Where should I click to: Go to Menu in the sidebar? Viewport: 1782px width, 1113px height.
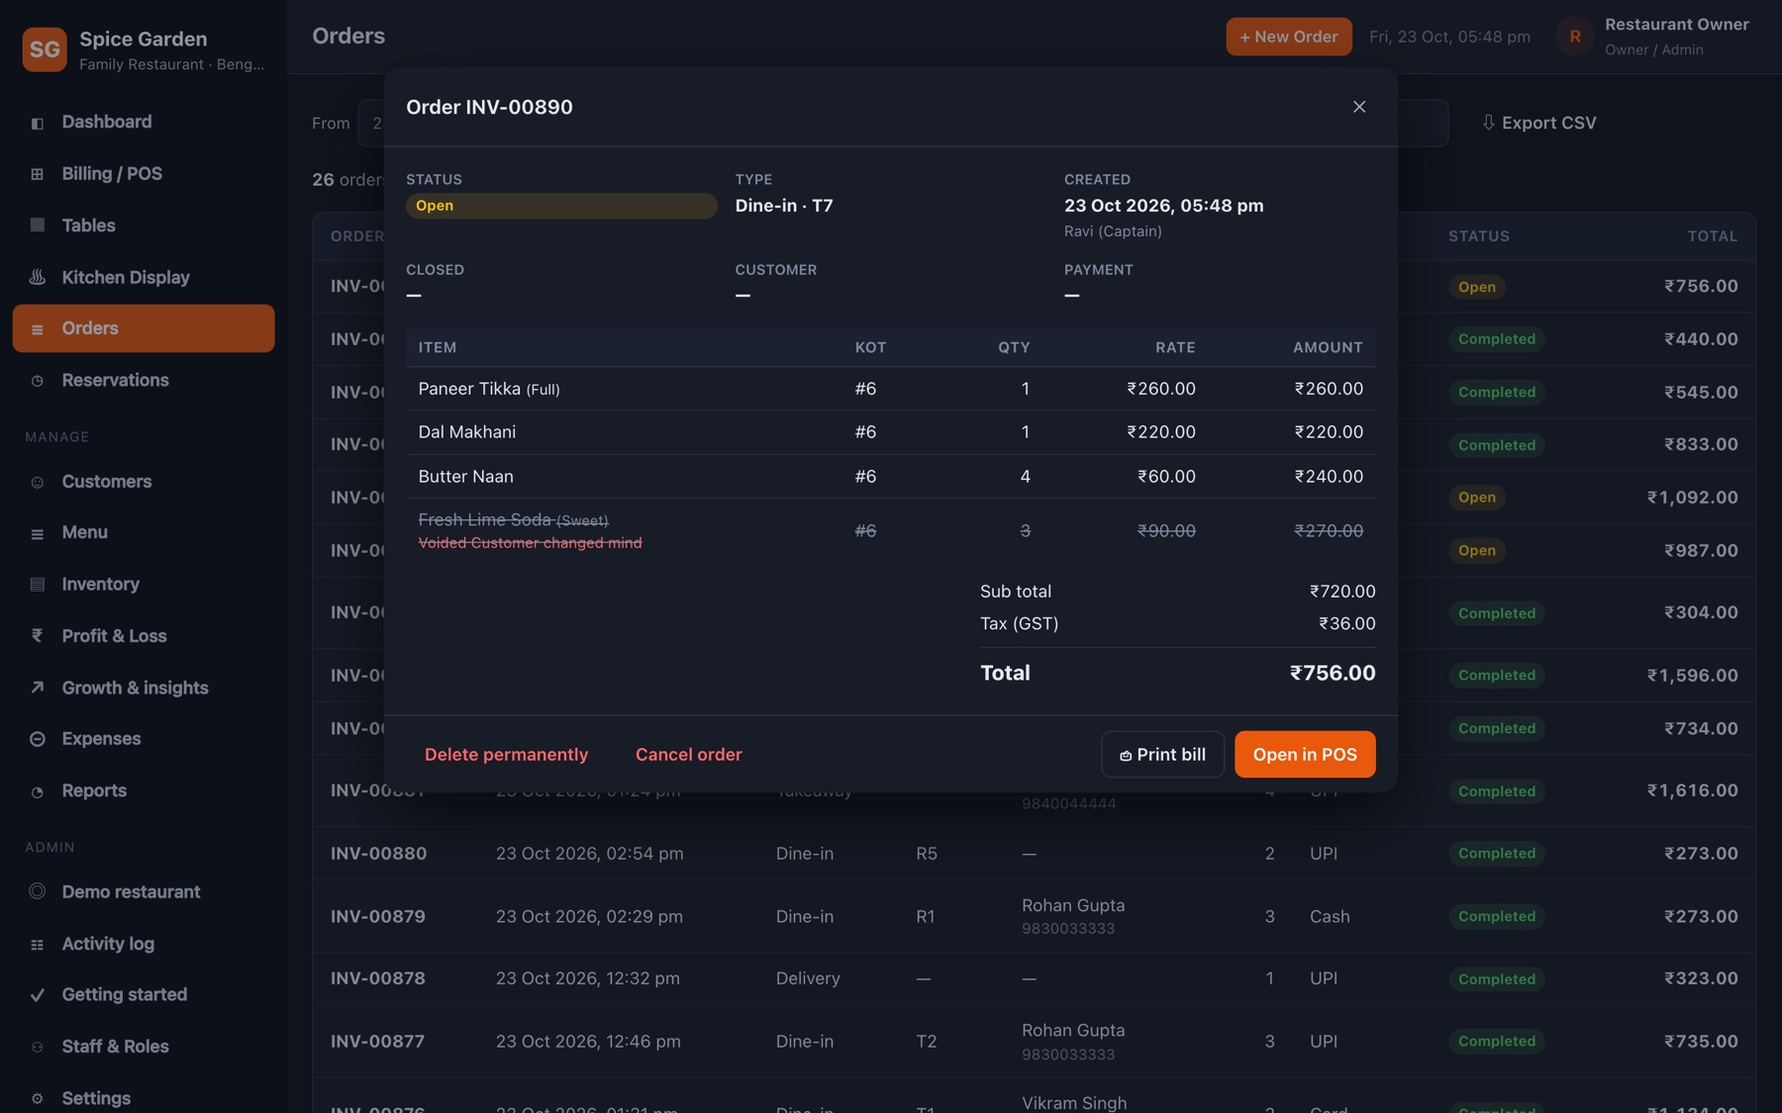[x=144, y=533]
